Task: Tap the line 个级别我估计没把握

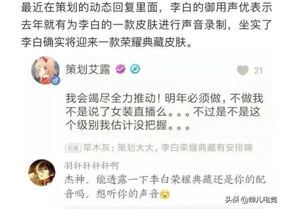Action: pos(128,125)
